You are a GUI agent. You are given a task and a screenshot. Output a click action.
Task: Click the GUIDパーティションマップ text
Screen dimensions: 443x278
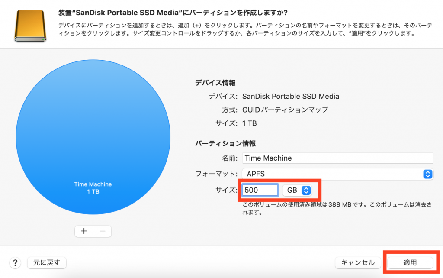tap(285, 110)
